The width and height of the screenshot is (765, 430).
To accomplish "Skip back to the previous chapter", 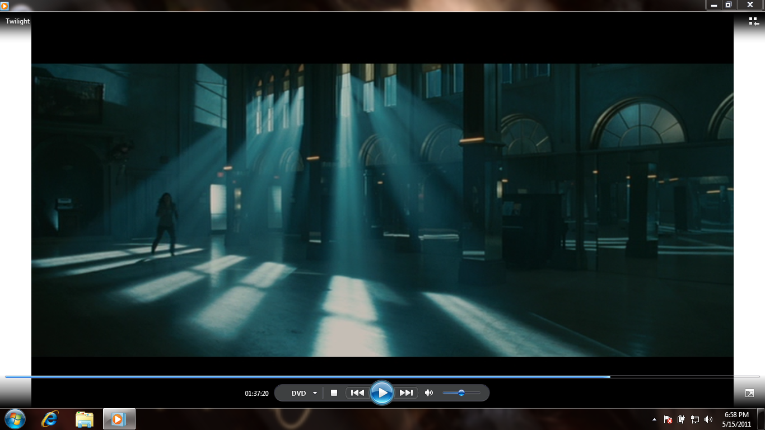I will 358,392.
